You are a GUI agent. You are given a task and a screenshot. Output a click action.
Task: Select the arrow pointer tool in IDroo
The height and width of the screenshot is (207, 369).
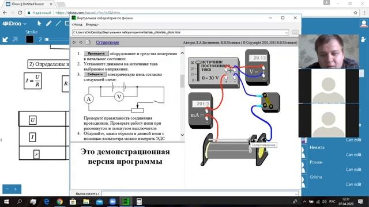[39, 24]
